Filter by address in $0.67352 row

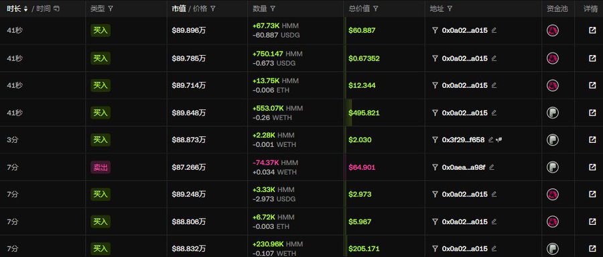point(435,58)
